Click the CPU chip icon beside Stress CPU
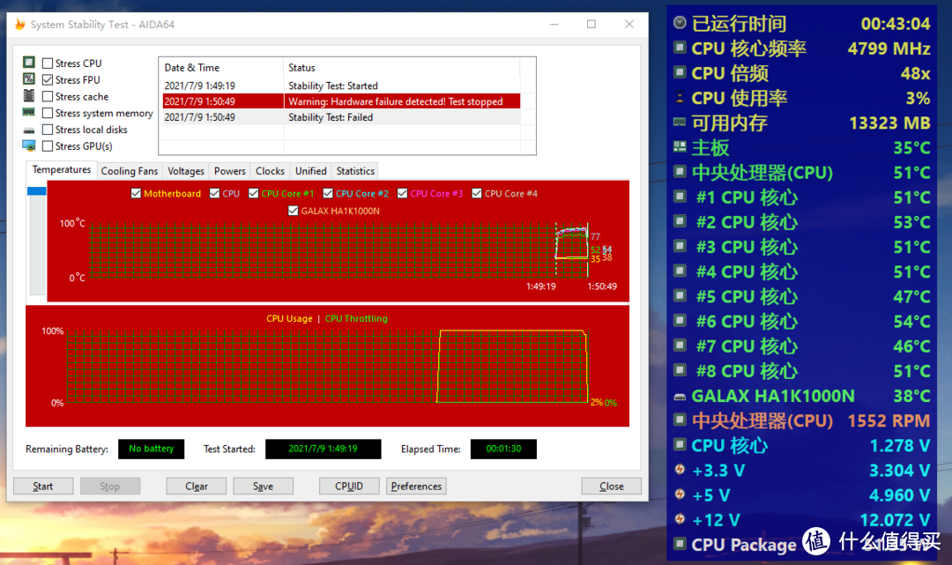952x565 pixels. pos(29,63)
